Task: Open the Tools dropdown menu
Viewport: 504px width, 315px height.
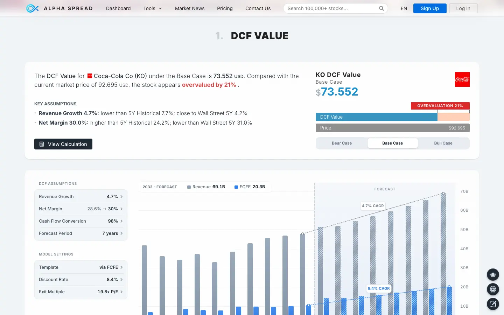Action: [x=153, y=8]
